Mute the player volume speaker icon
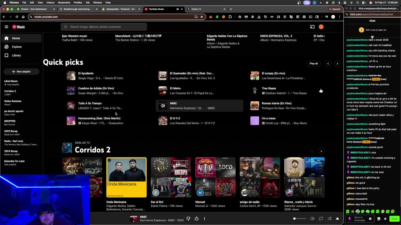The height and width of the screenshot is (225, 401). pos(312,219)
